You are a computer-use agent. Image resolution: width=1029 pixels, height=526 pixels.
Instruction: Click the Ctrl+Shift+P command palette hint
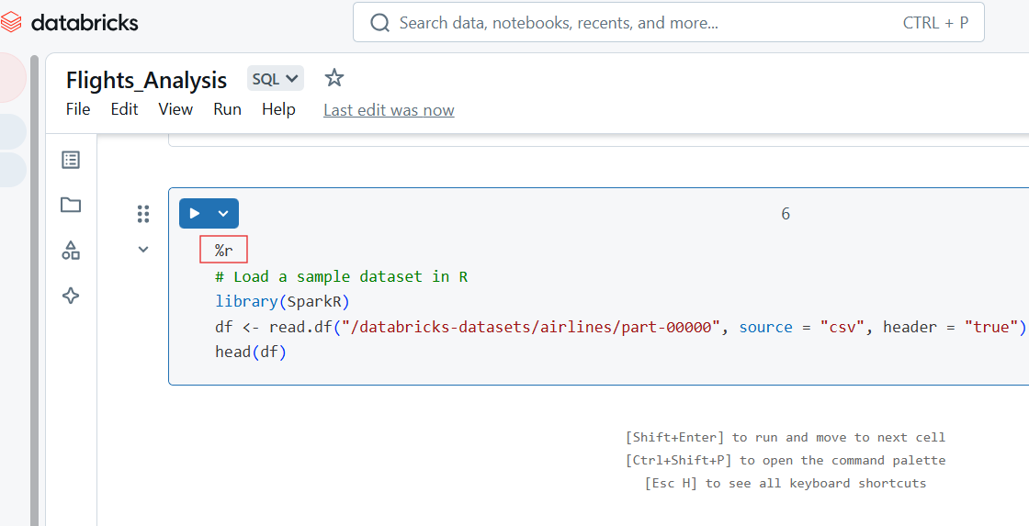786,461
